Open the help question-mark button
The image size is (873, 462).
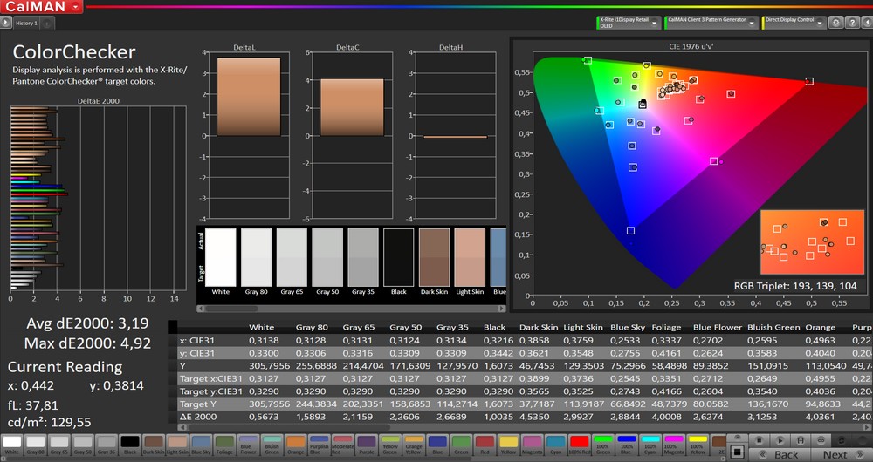[852, 23]
